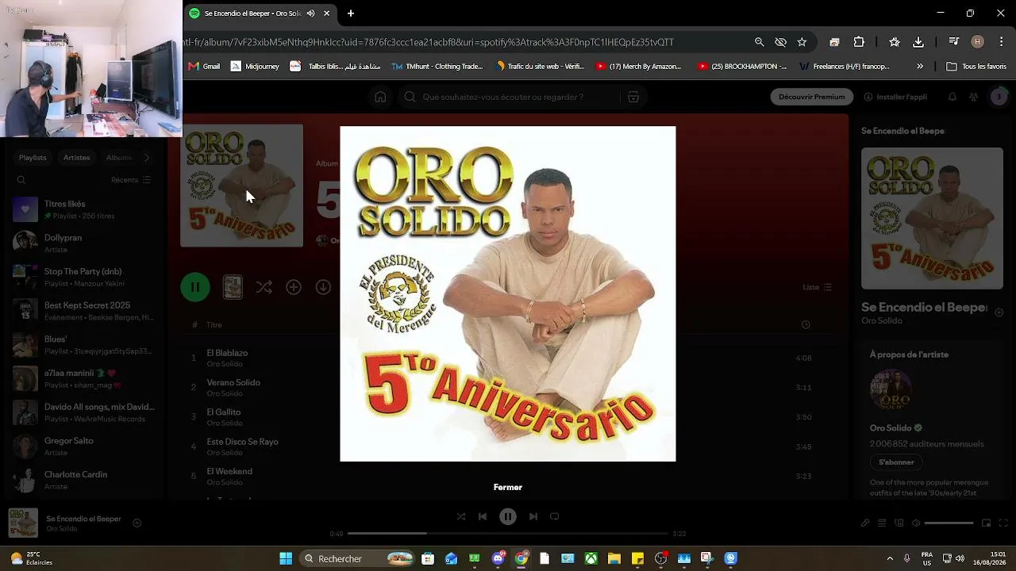Search within the Spotify library
Image resolution: width=1016 pixels, height=571 pixels.
click(x=21, y=180)
